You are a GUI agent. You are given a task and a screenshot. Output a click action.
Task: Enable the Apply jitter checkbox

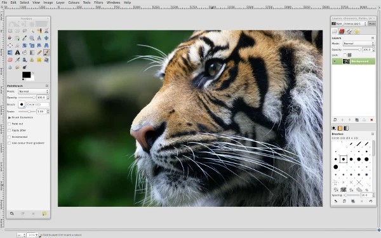pyautogui.click(x=10, y=130)
